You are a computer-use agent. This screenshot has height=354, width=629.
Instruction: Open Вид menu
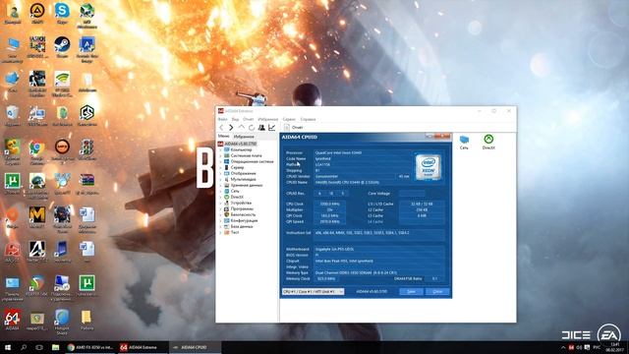click(x=235, y=119)
